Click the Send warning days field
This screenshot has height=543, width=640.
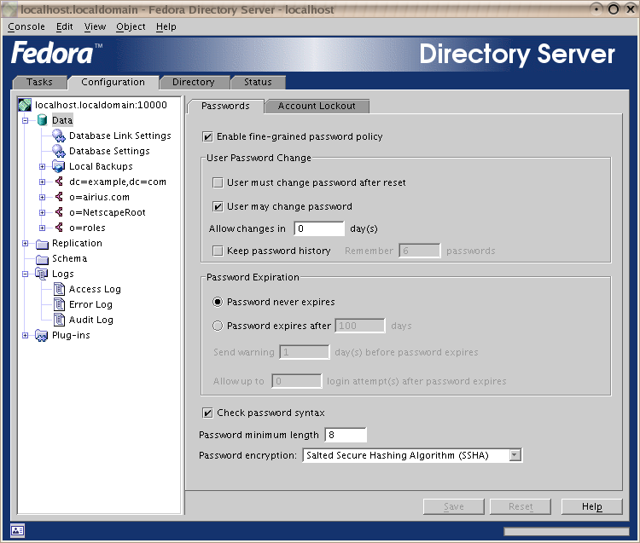tap(305, 352)
